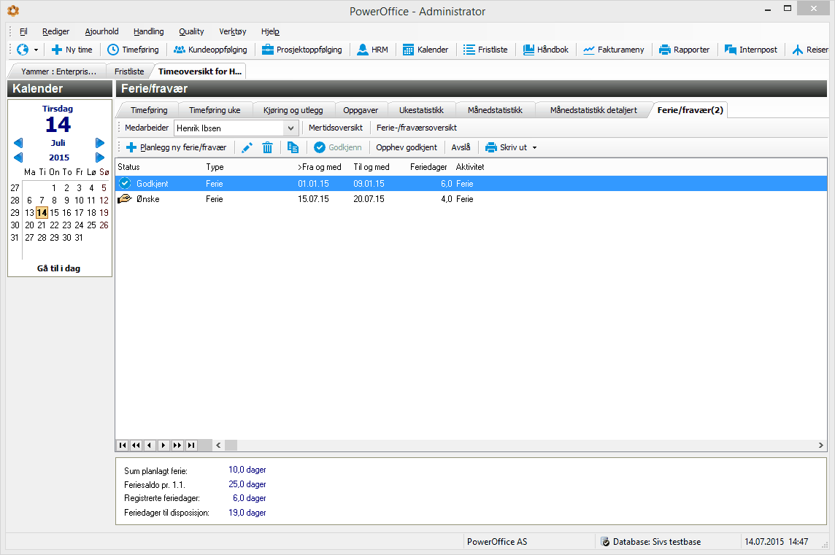Click Opphev godkjent
The width and height of the screenshot is (835, 555).
click(x=407, y=147)
